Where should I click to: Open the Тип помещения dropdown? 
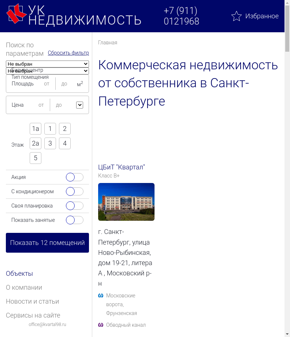pos(47,71)
